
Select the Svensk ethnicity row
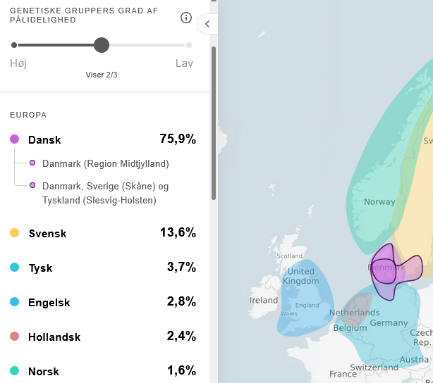[x=47, y=233]
